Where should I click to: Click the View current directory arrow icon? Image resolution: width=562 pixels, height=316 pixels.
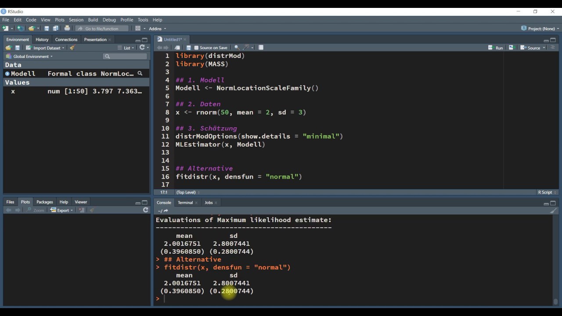166,211
